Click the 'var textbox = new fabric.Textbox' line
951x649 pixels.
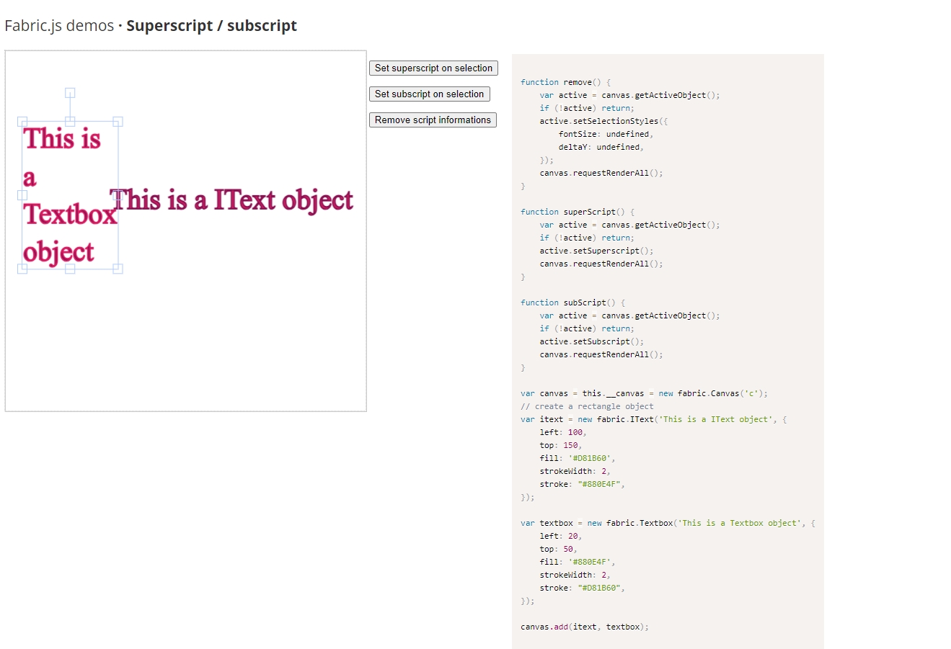click(668, 523)
